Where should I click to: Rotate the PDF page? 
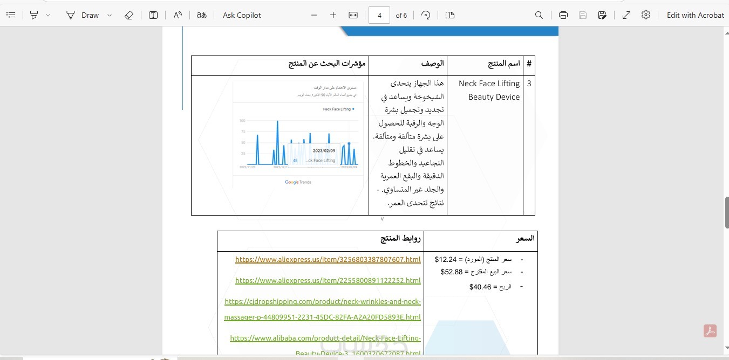pos(426,15)
